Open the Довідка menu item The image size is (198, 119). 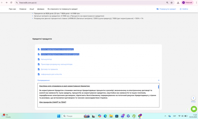point(41,9)
